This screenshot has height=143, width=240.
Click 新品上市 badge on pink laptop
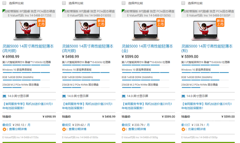point(220,23)
